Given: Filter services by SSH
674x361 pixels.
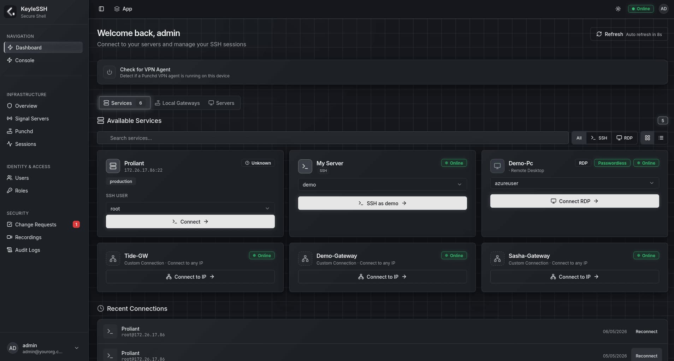Looking at the screenshot, I should [599, 138].
